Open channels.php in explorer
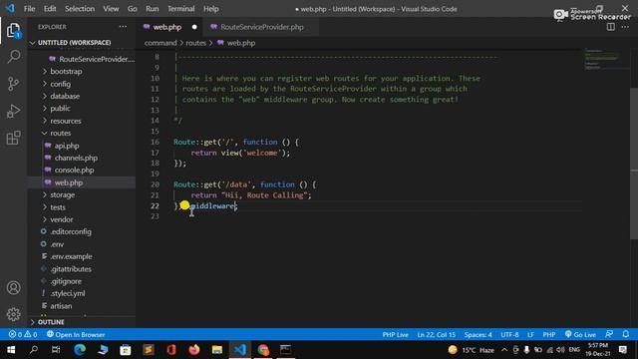This screenshot has width=638, height=359. [x=76, y=158]
